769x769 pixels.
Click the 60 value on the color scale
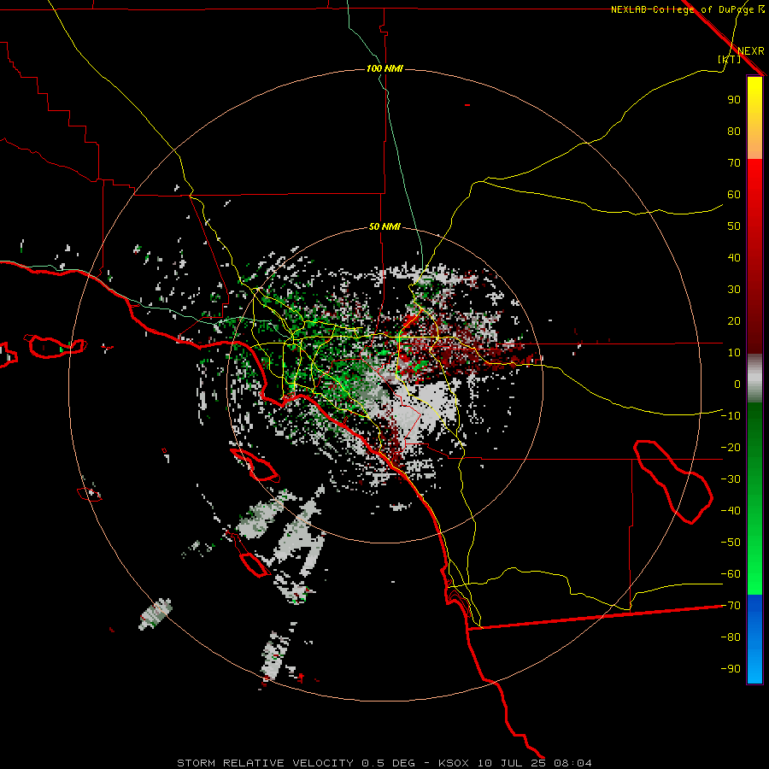pyautogui.click(x=734, y=194)
